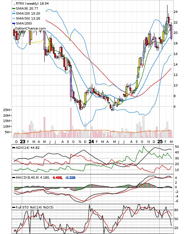Click the RTRX (weekly) 18.94 title
The height and width of the screenshot is (234, 187).
point(32,3)
